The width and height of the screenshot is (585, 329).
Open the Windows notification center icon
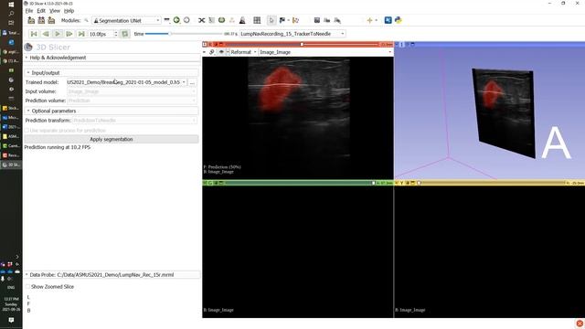11,321
